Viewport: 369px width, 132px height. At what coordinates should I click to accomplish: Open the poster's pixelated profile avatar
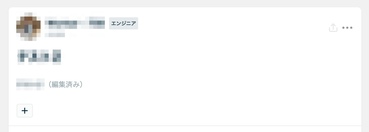click(x=28, y=26)
